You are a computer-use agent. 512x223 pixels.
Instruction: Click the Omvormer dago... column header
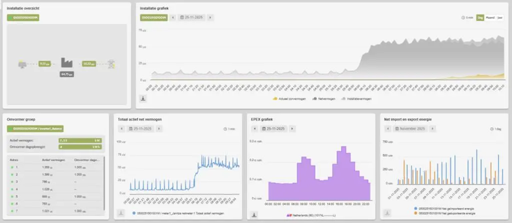point(86,160)
